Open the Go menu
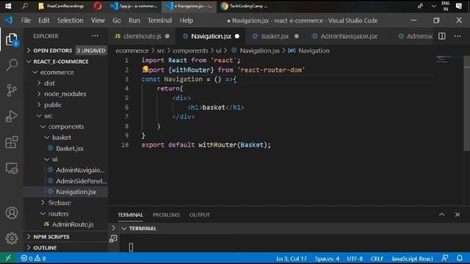 tap(117, 21)
